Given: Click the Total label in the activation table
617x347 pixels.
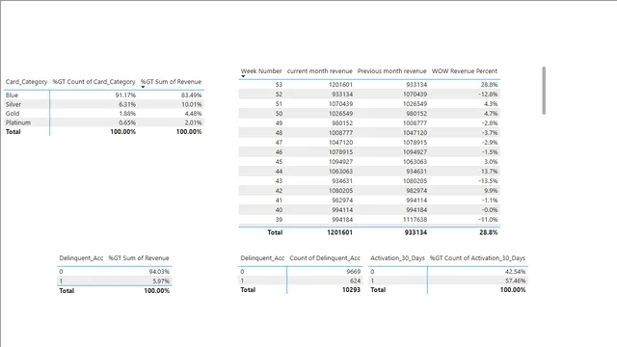Looking at the screenshot, I should [378, 290].
